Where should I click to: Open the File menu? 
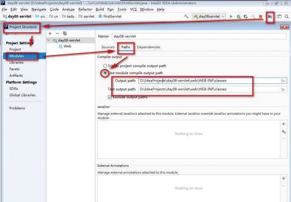(4, 9)
